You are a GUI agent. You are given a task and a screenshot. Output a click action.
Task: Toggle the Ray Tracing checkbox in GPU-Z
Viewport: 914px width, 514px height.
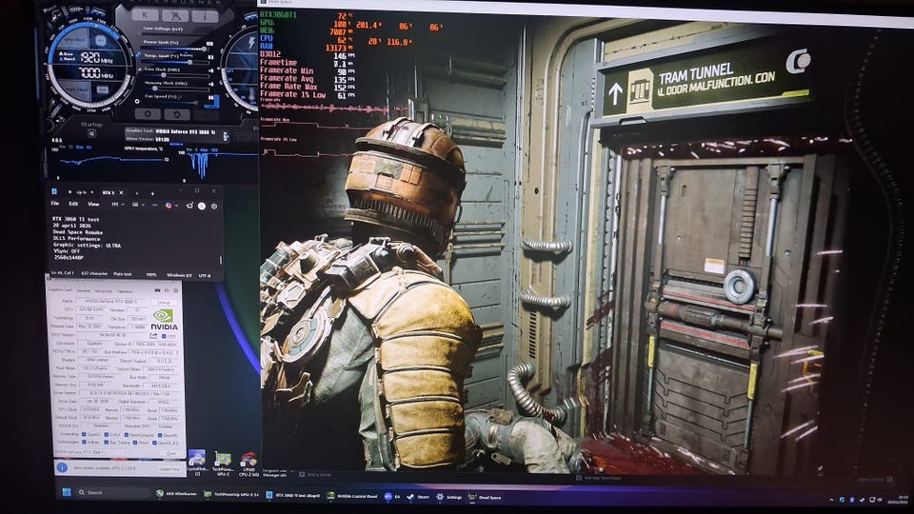pyautogui.click(x=106, y=443)
